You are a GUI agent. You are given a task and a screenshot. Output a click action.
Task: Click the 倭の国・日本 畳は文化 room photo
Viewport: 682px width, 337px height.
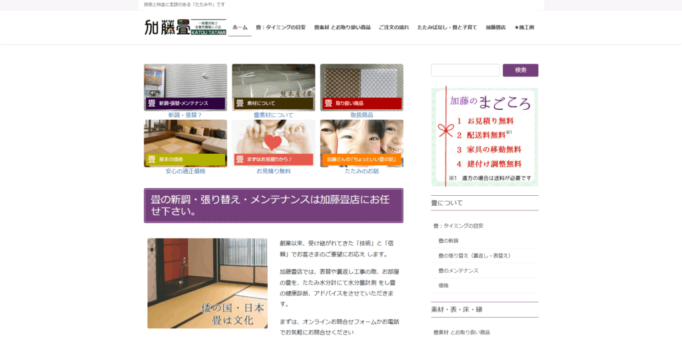pos(208,283)
